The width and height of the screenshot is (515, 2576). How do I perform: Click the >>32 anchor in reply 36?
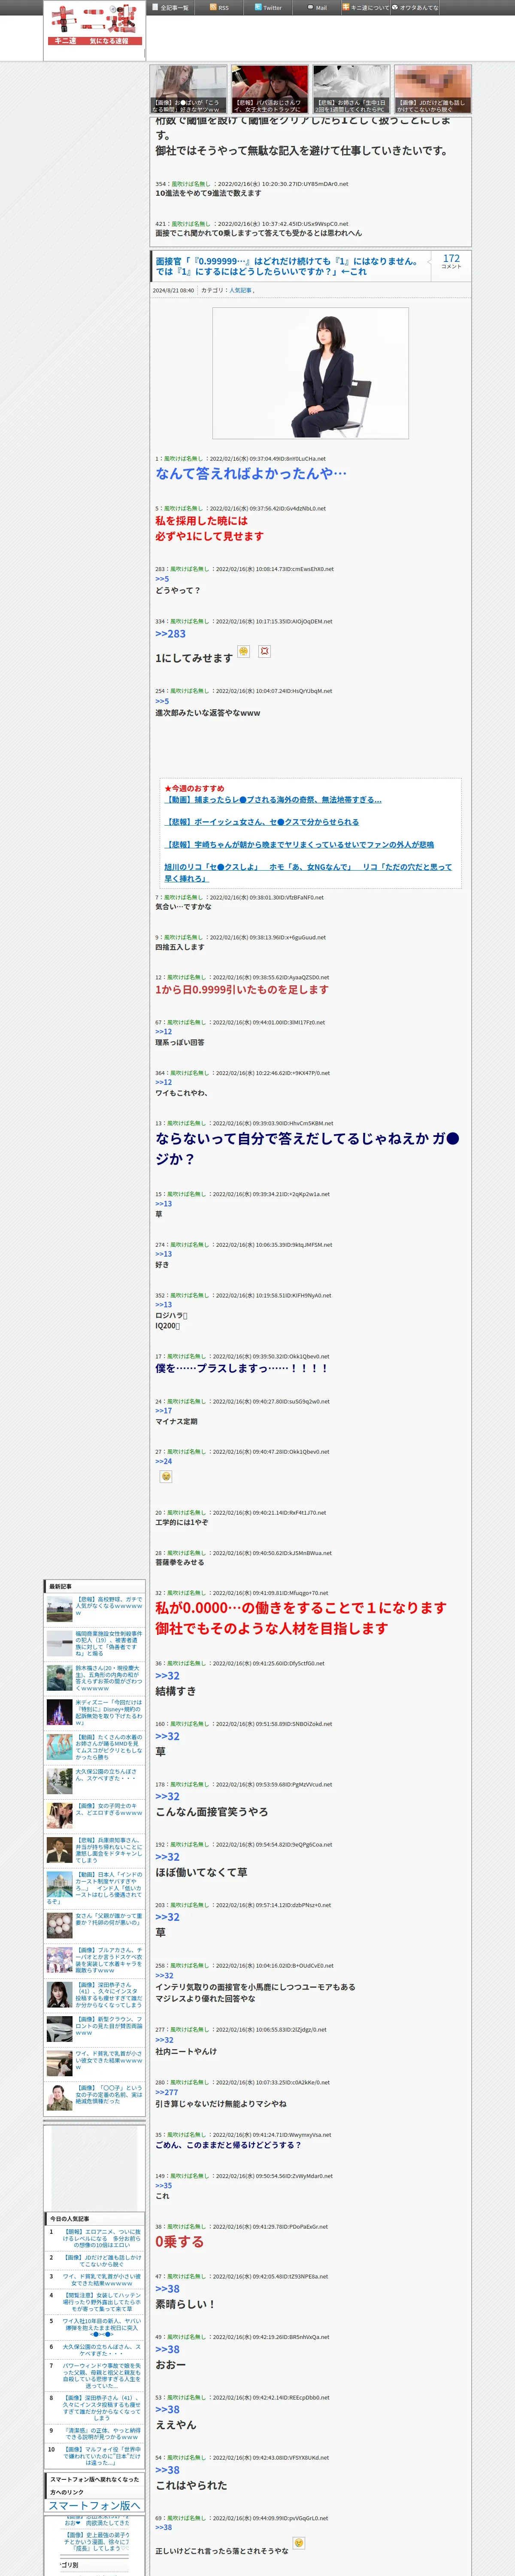click(x=167, y=1676)
